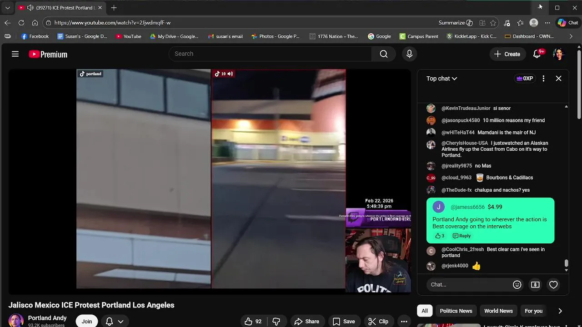Open @CoolChris_2fresh chat username
The height and width of the screenshot is (327, 582).
point(462,249)
